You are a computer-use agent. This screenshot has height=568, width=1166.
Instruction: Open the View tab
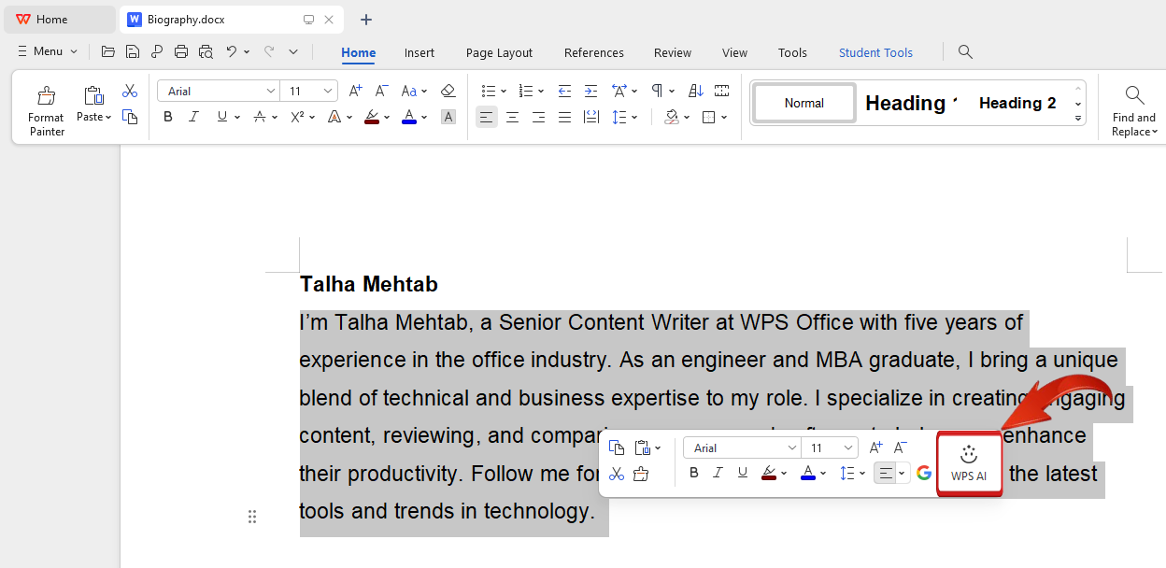click(735, 52)
